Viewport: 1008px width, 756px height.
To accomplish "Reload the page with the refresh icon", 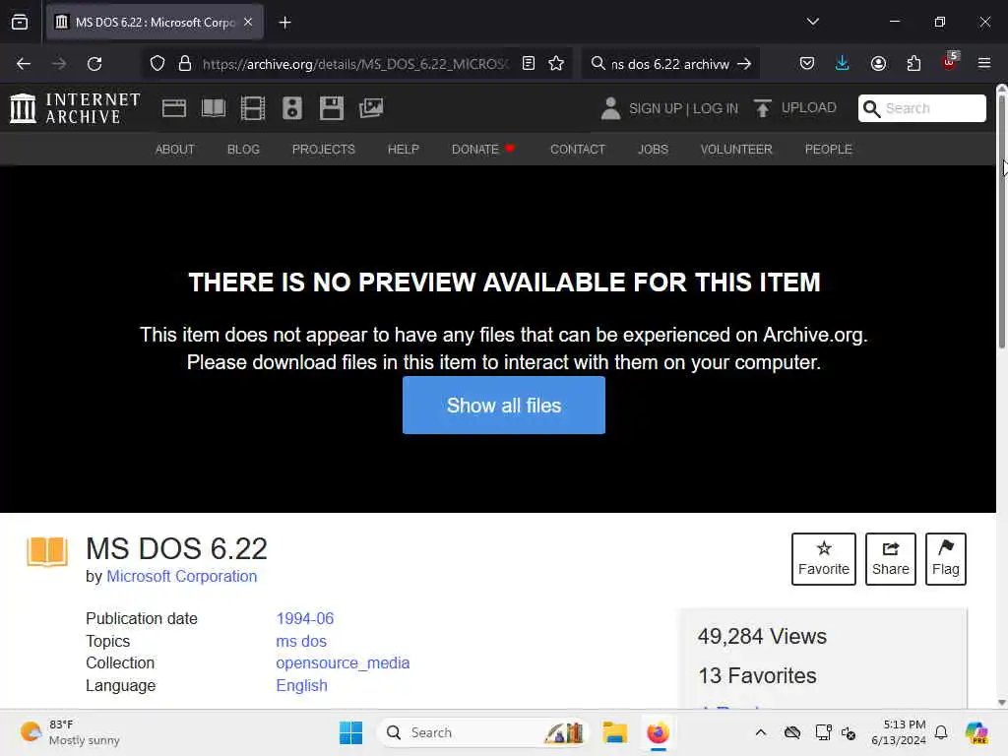I will [x=94, y=64].
